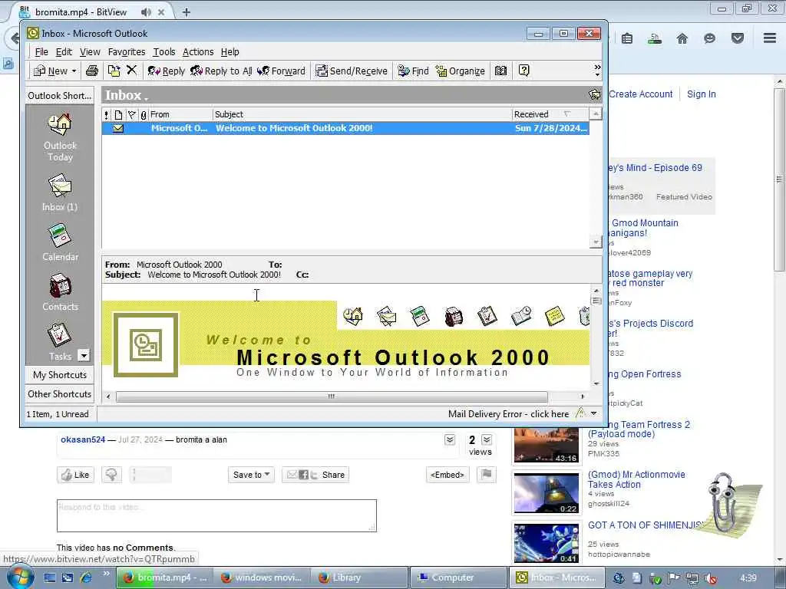Open new browser tab with plus
The width and height of the screenshot is (786, 589).
pos(186,12)
